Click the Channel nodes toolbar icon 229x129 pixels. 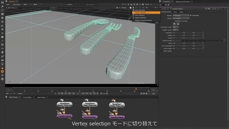click(3, 14)
